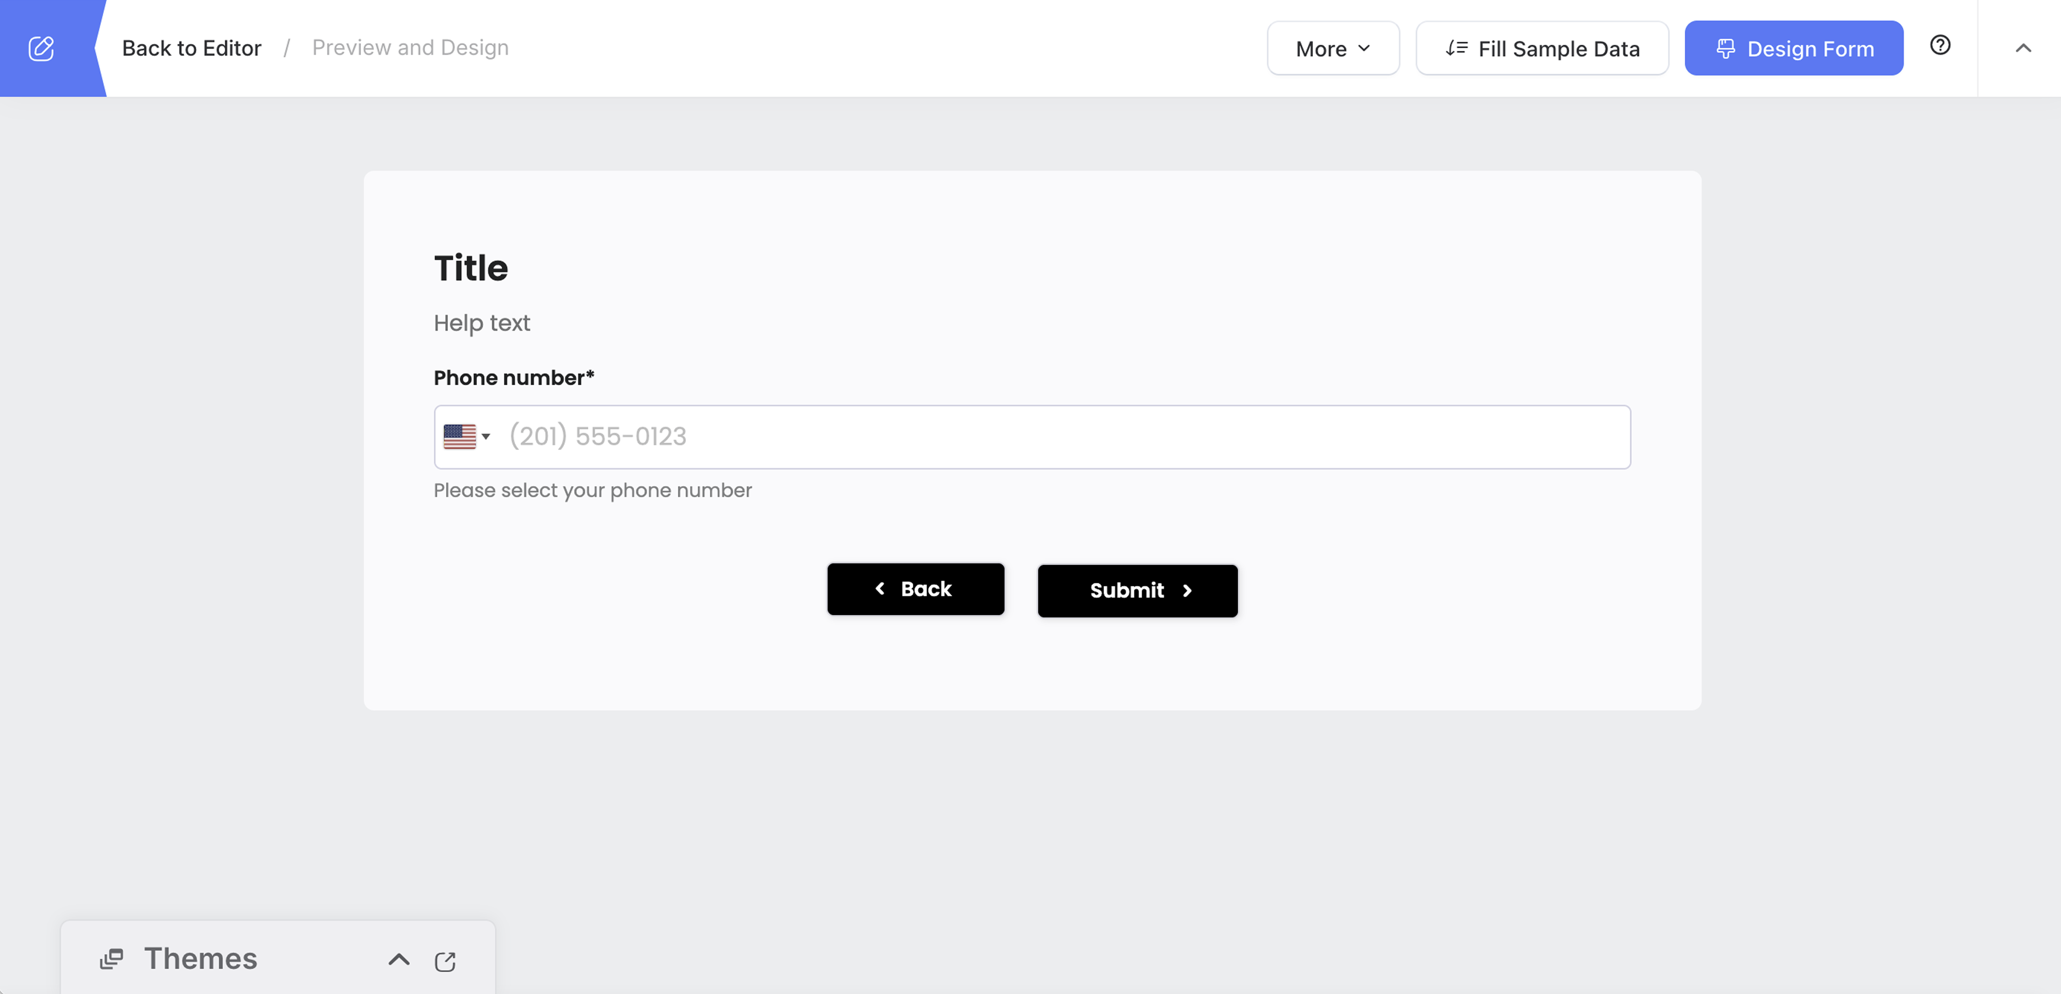
Task: Expand the Themes panel with the chevron
Action: [x=399, y=959]
